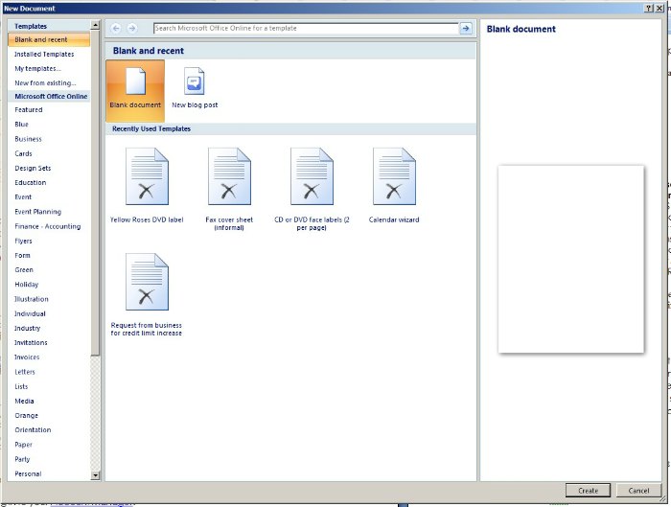Select the Blank document icon
671x507 pixels.
pyautogui.click(x=135, y=90)
